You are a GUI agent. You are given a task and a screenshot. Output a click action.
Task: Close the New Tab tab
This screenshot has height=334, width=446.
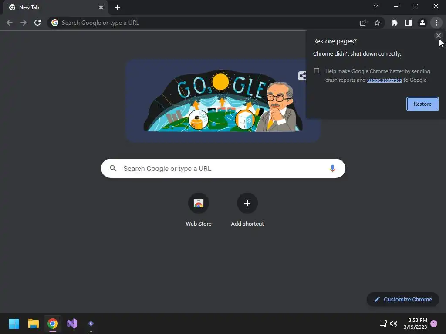[101, 7]
